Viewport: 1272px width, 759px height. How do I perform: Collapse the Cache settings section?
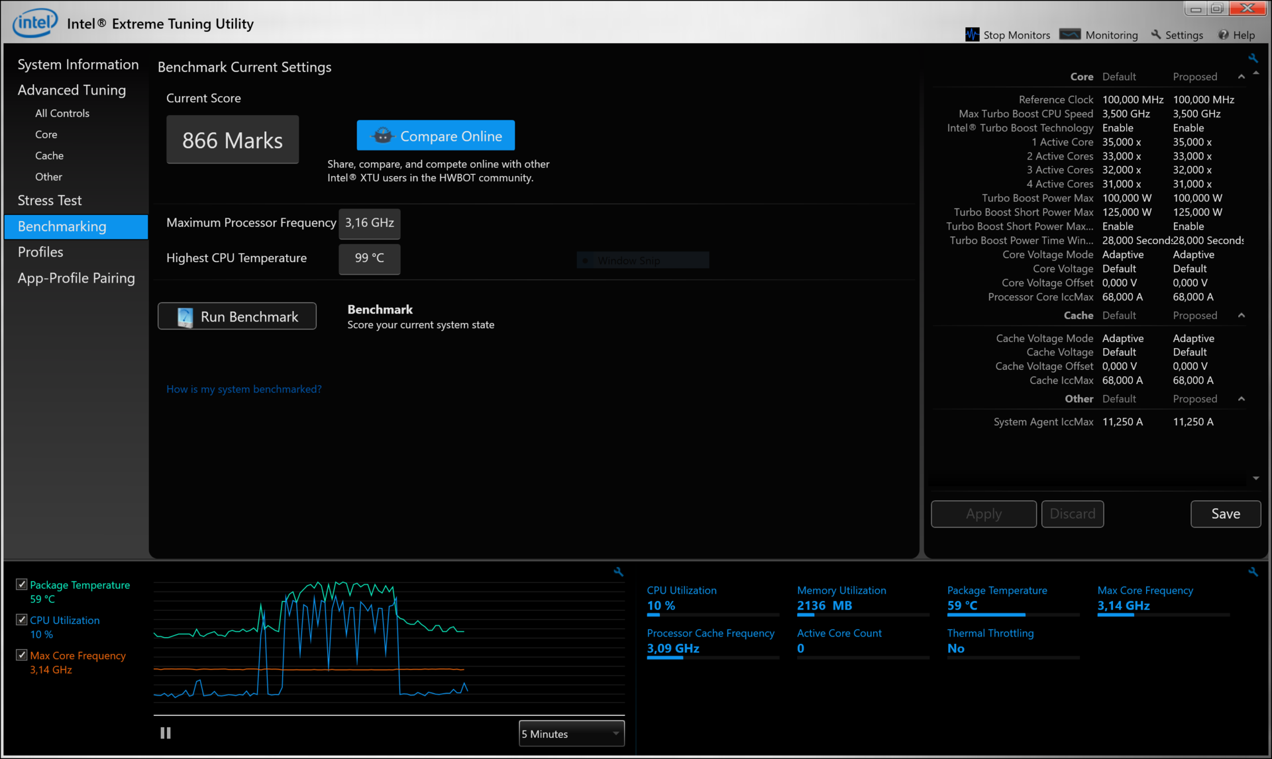point(1242,316)
